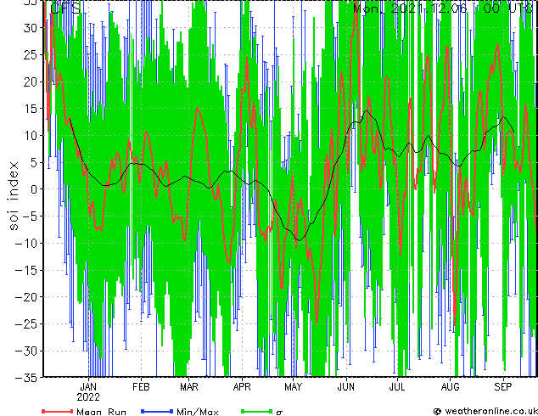Click the y-axis value −20

(x=26, y=297)
